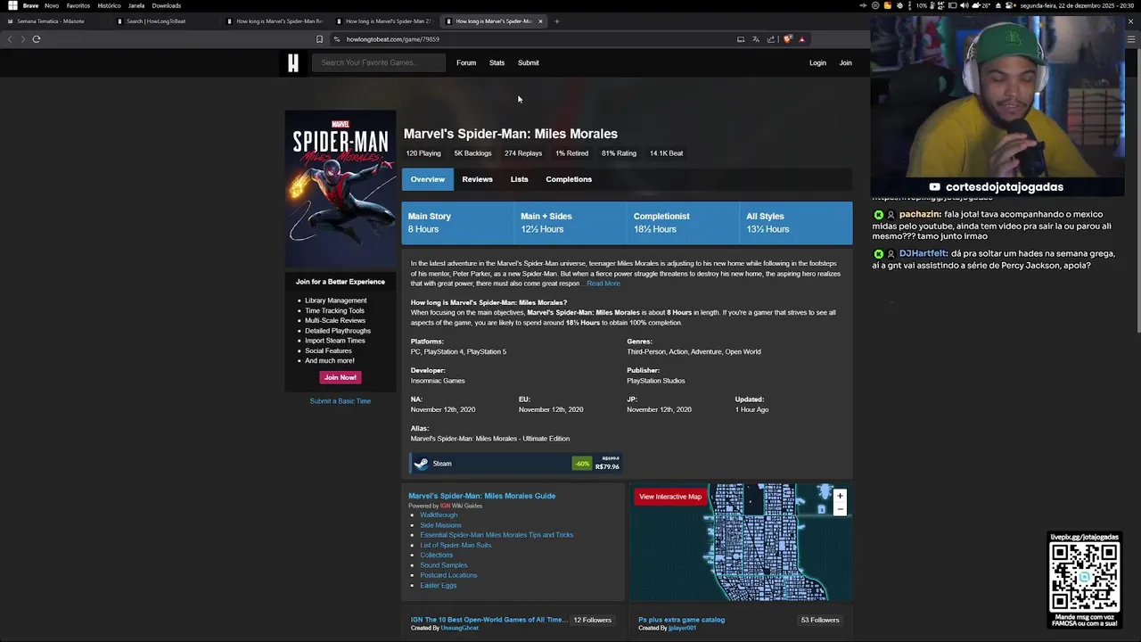Image resolution: width=1141 pixels, height=642 pixels.
Task: Open the Janela menu
Action: point(136,5)
